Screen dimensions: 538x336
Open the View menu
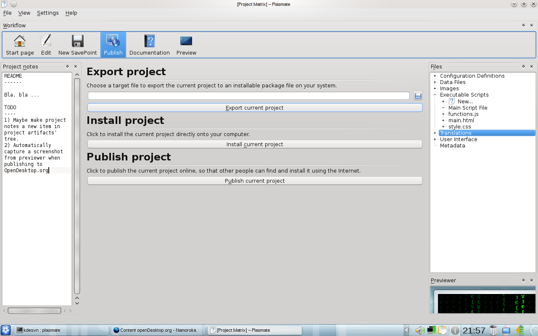(24, 13)
